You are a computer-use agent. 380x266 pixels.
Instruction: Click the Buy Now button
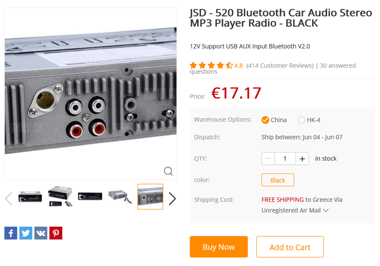[x=218, y=247]
